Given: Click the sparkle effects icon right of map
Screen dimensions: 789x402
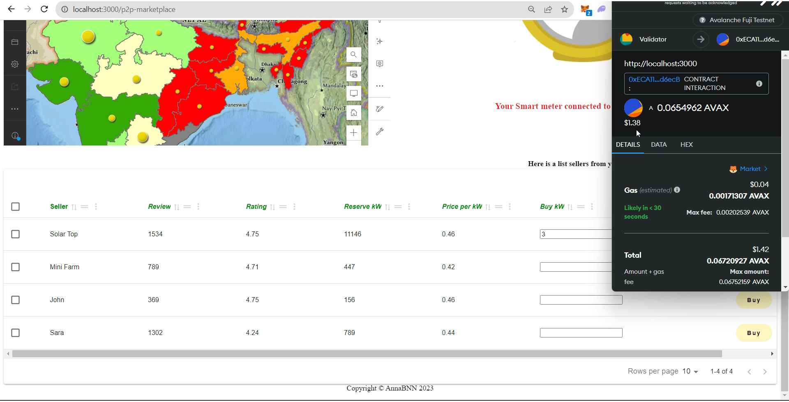Looking at the screenshot, I should click(379, 42).
